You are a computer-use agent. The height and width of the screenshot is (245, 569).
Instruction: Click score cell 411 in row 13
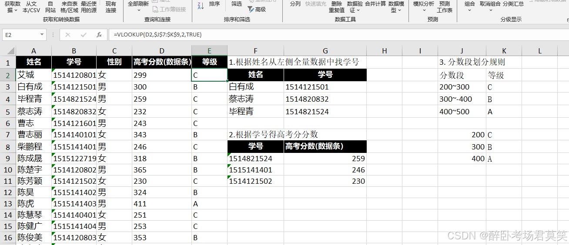[162, 204]
